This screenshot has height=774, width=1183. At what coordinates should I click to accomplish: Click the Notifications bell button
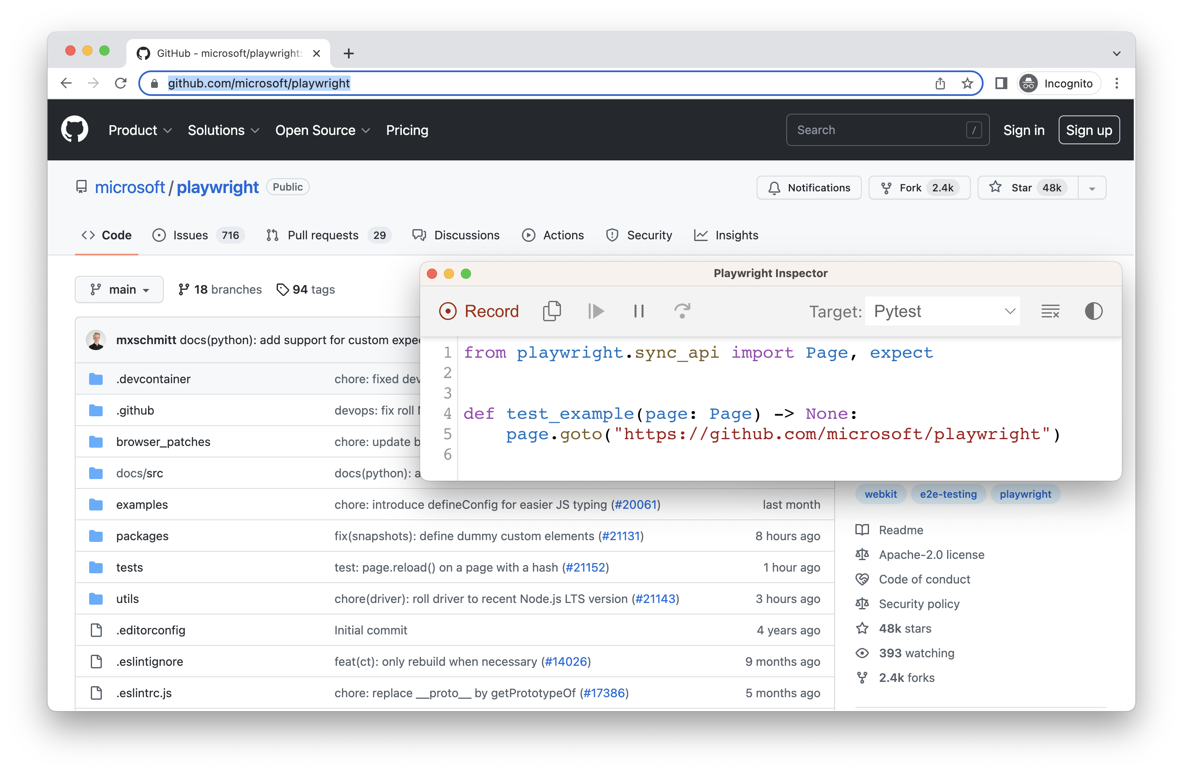tap(809, 188)
